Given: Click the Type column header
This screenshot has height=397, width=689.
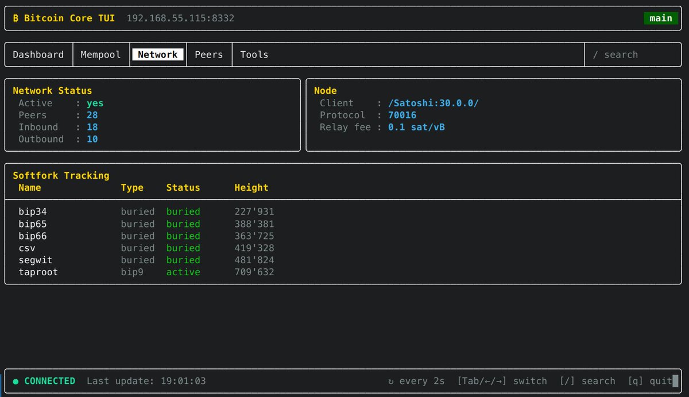Looking at the screenshot, I should click(x=132, y=188).
